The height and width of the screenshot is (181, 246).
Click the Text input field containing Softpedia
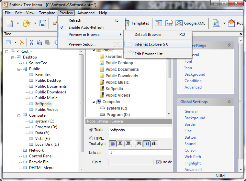coord(140,133)
